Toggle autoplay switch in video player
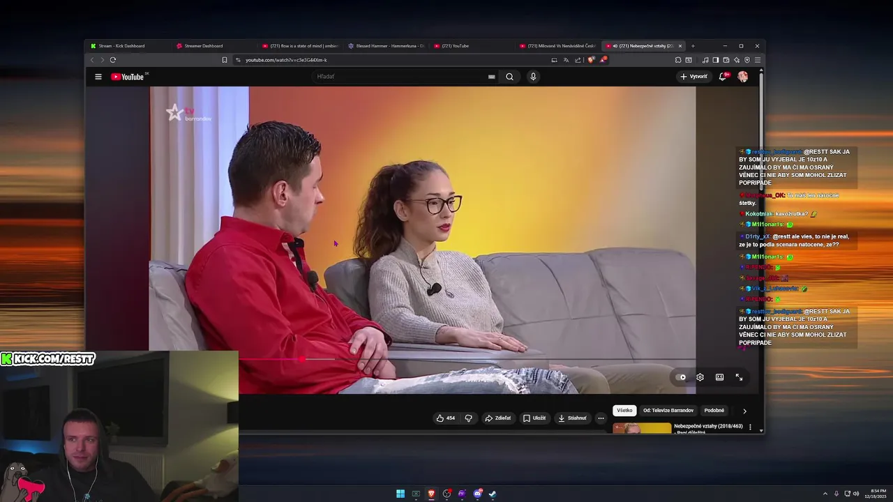 [680, 377]
